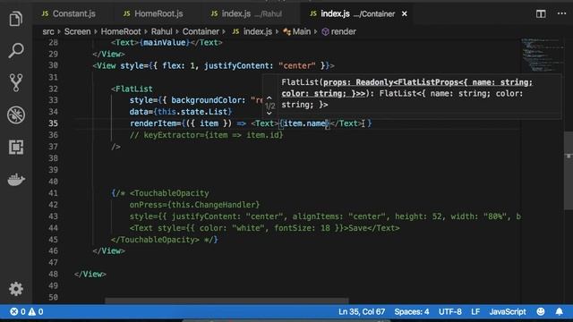Click backgroundColor on line 33

207,100
